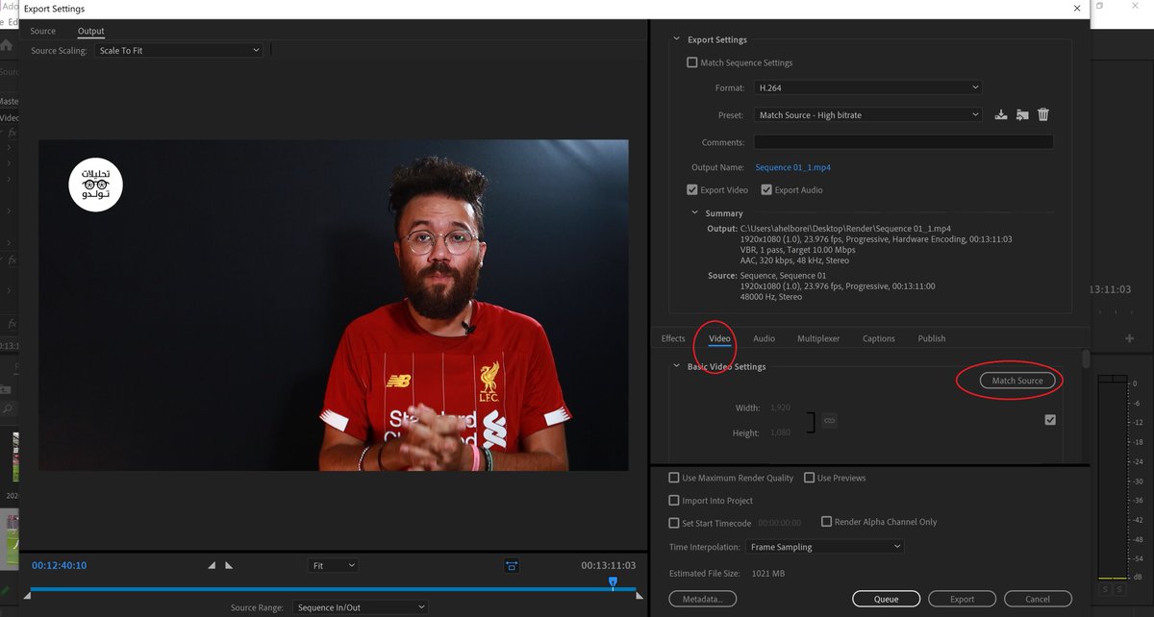Image resolution: width=1154 pixels, height=617 pixels.
Task: Uncheck the Export Video checkbox
Action: click(x=692, y=190)
